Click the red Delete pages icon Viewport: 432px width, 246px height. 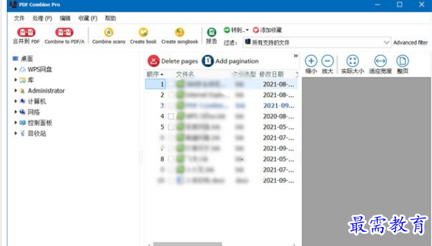click(154, 61)
